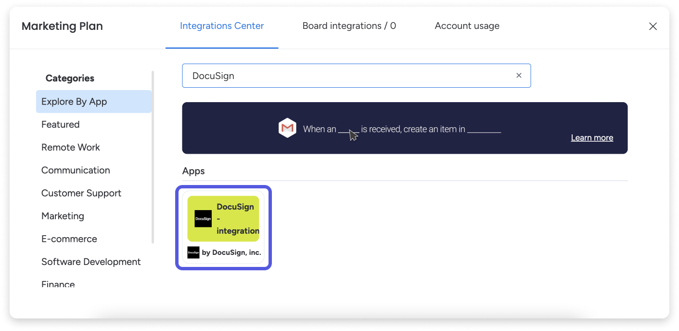679x331 pixels.
Task: Click Learn more about the Gmail integration
Action: tap(592, 138)
